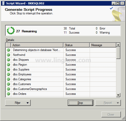
Task: Stop the script generation
Action: (81, 103)
